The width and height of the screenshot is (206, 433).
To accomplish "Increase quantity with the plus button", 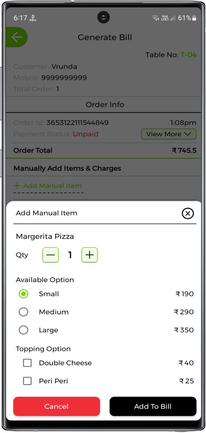I will 90,255.
